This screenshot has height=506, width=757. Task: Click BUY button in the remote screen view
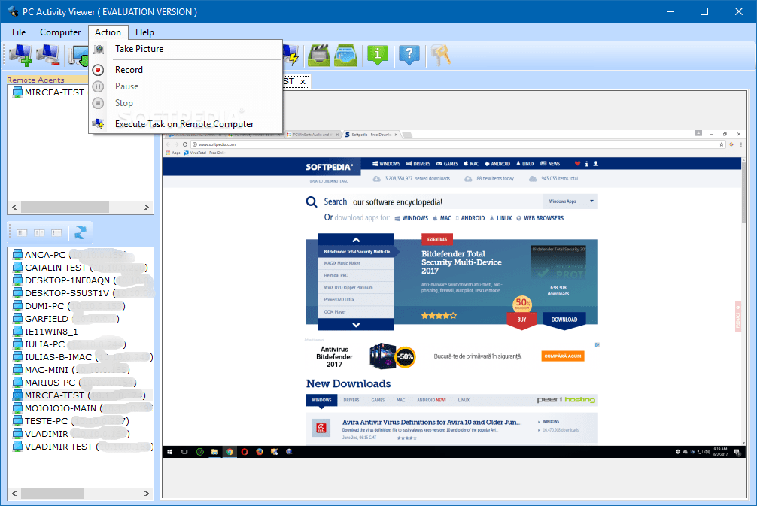click(521, 320)
